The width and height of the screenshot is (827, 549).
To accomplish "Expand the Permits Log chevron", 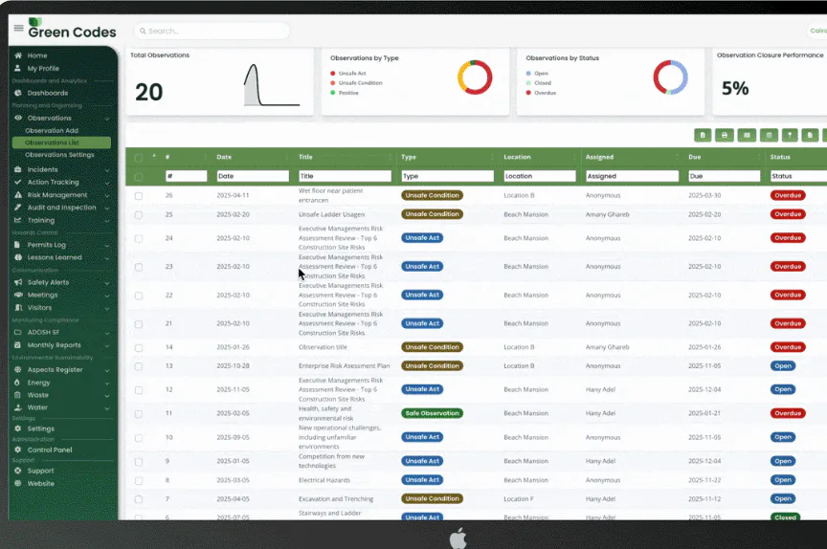I will tap(107, 245).
